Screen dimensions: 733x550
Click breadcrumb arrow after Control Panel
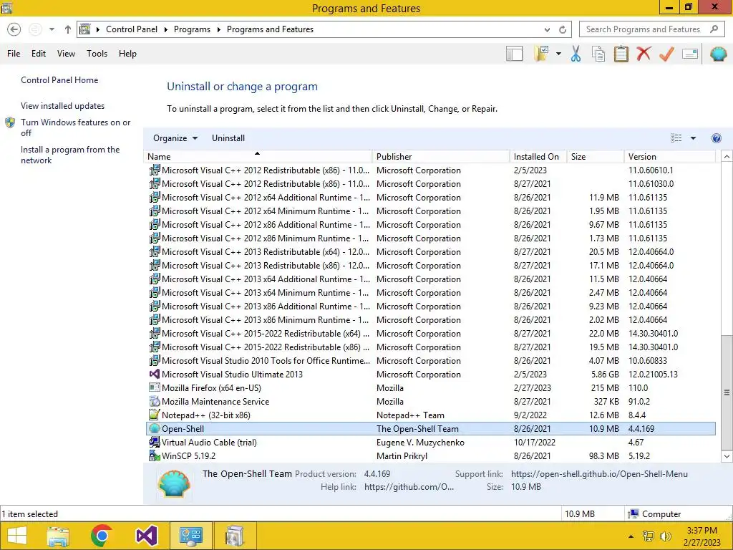[165, 29]
